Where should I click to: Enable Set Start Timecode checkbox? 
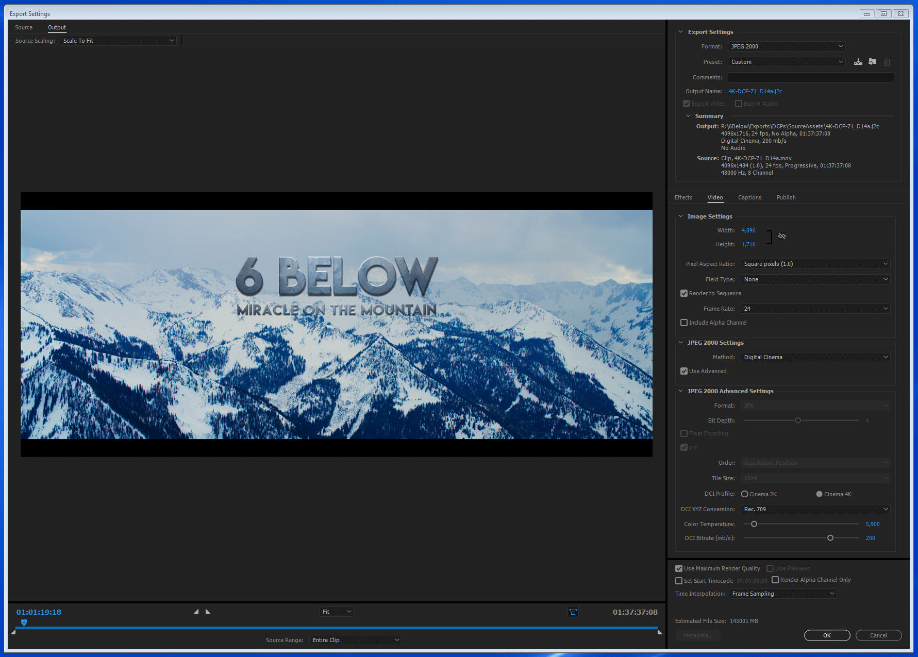(679, 581)
